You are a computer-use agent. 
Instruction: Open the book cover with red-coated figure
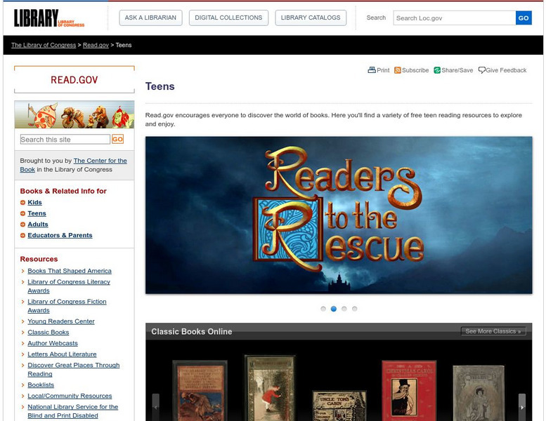click(x=271, y=388)
